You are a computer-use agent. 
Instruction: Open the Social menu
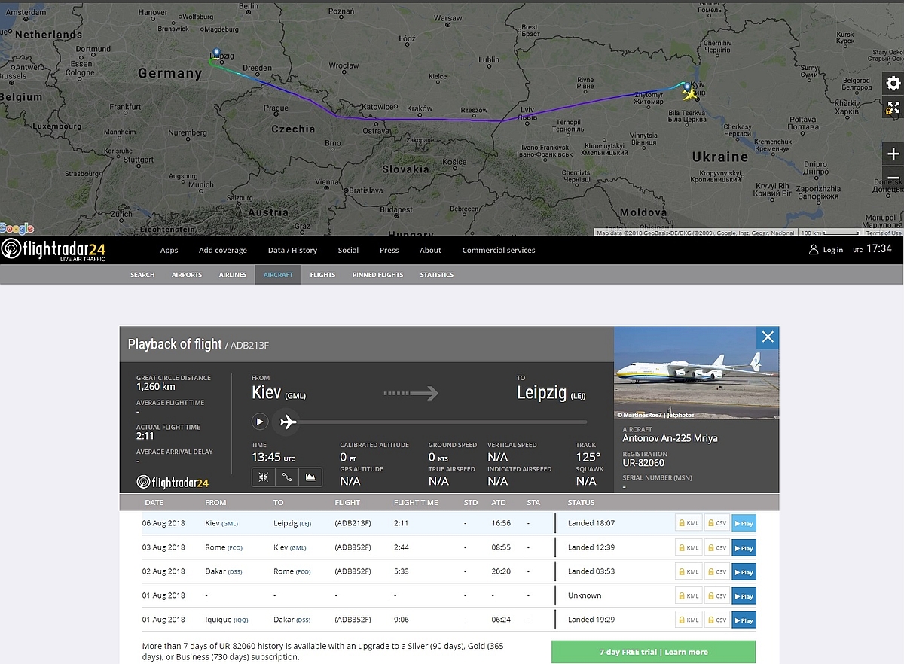pyautogui.click(x=348, y=250)
